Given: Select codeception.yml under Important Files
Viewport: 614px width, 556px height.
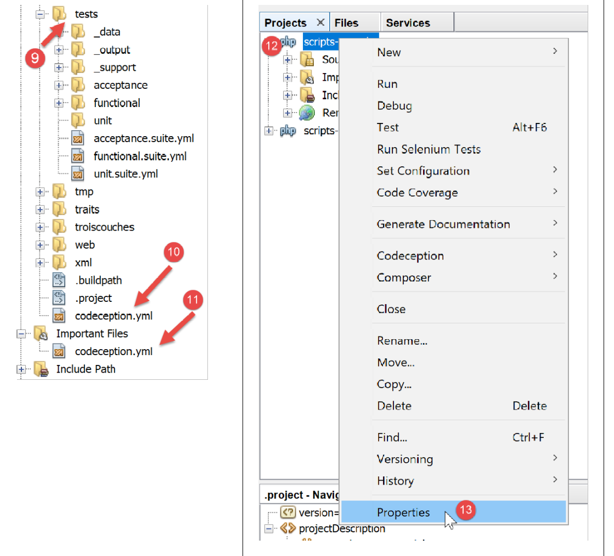Looking at the screenshot, I should (x=114, y=351).
